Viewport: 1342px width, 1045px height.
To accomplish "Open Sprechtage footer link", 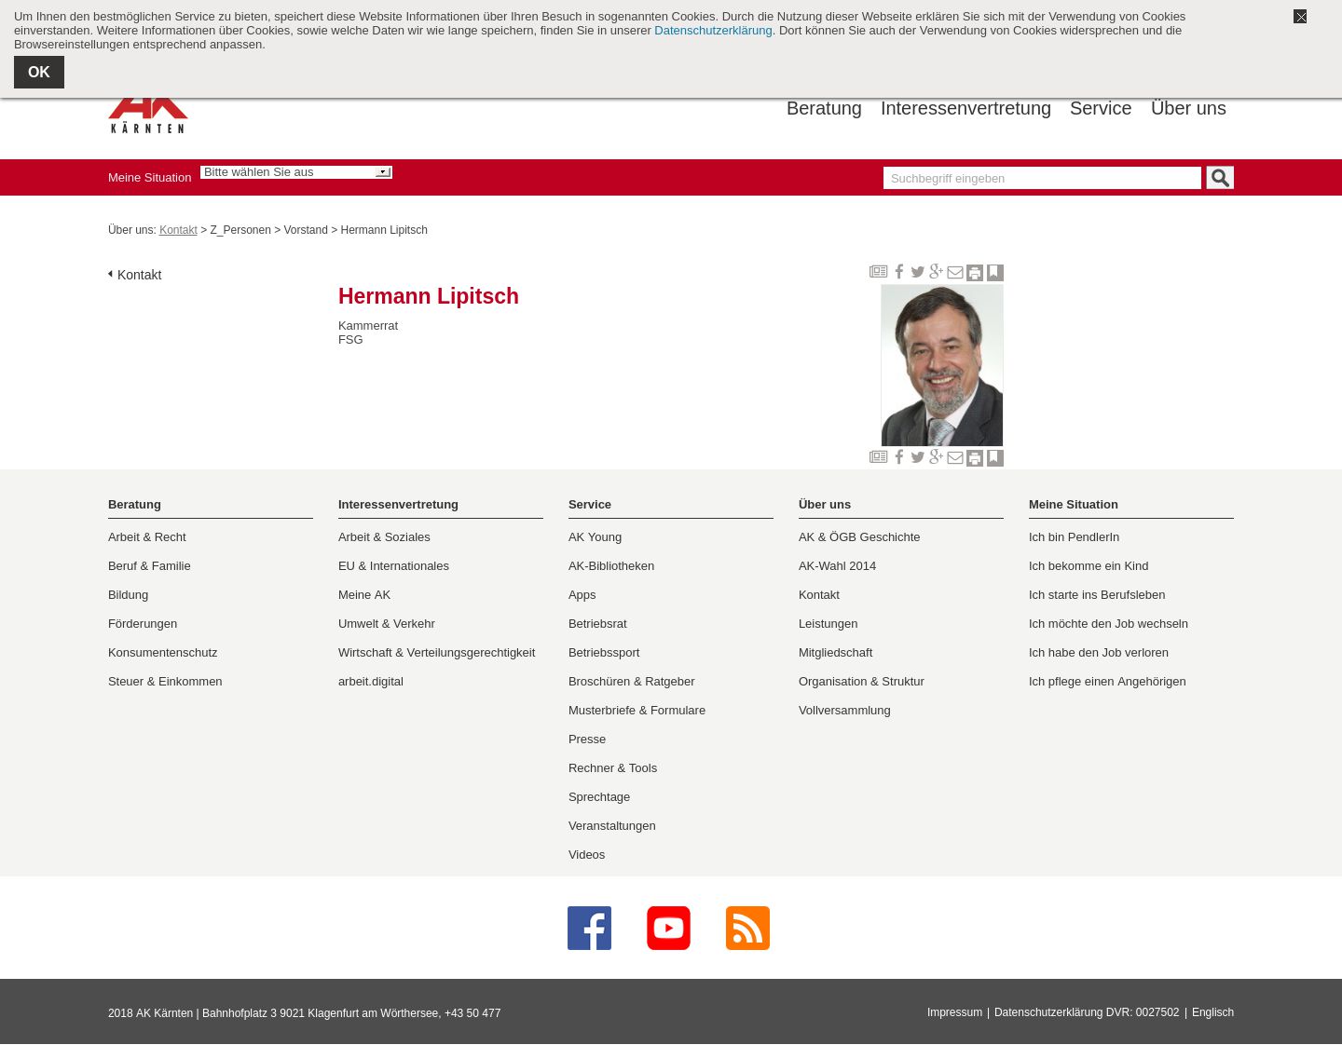I will [x=599, y=797].
